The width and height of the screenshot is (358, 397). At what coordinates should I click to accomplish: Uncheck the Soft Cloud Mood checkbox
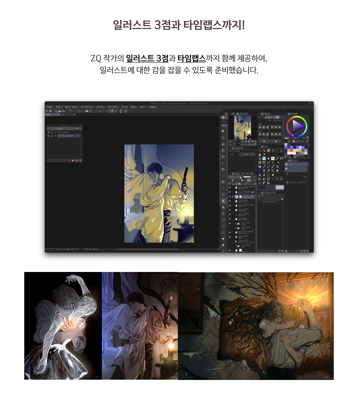tap(49, 136)
